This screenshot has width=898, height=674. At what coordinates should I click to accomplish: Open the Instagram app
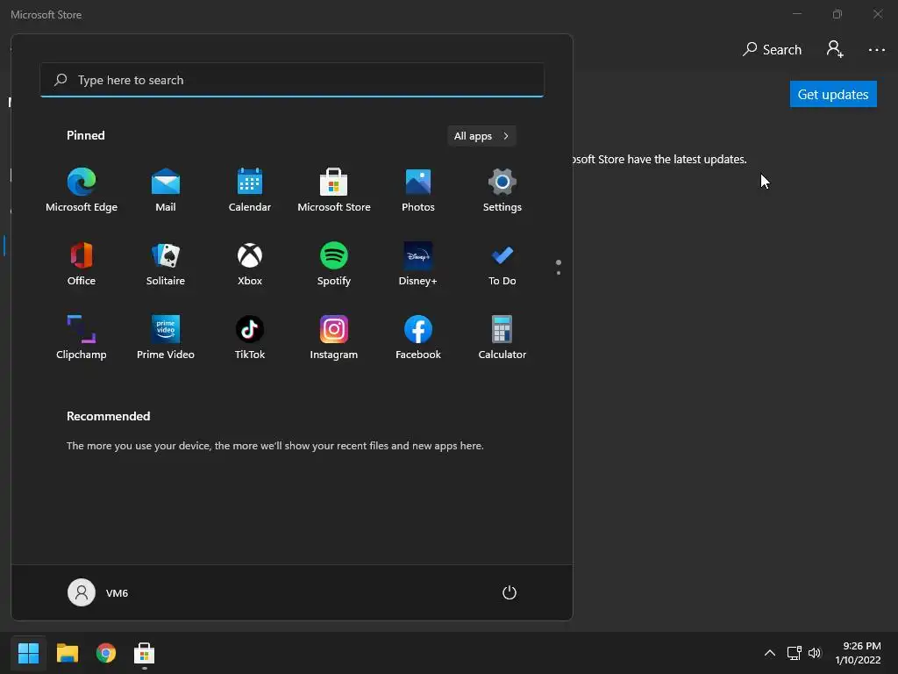334,338
